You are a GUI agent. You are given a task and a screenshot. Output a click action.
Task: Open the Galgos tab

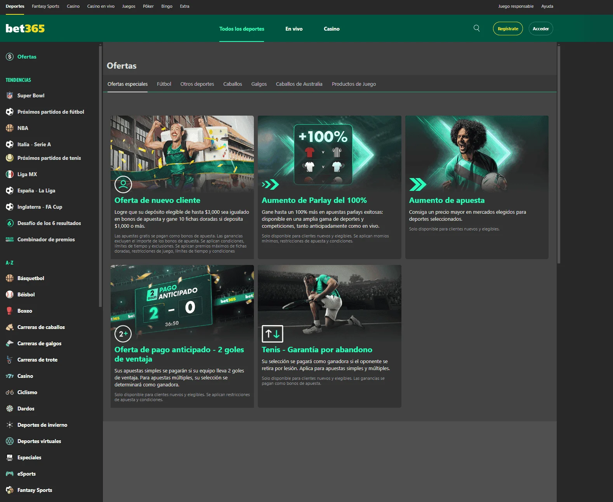tap(259, 84)
